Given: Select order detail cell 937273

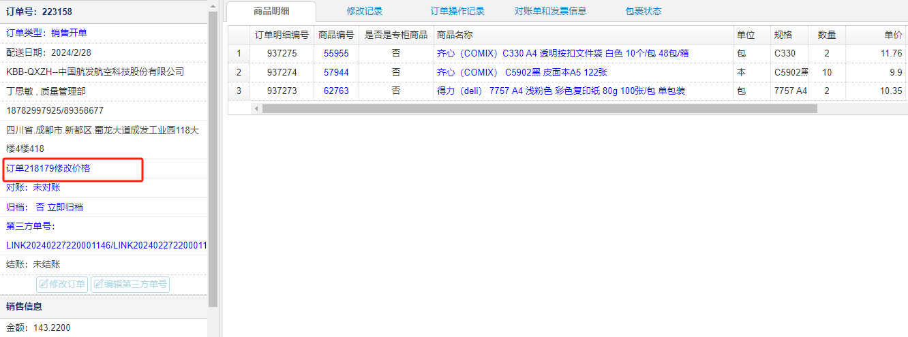Looking at the screenshot, I should pos(282,91).
